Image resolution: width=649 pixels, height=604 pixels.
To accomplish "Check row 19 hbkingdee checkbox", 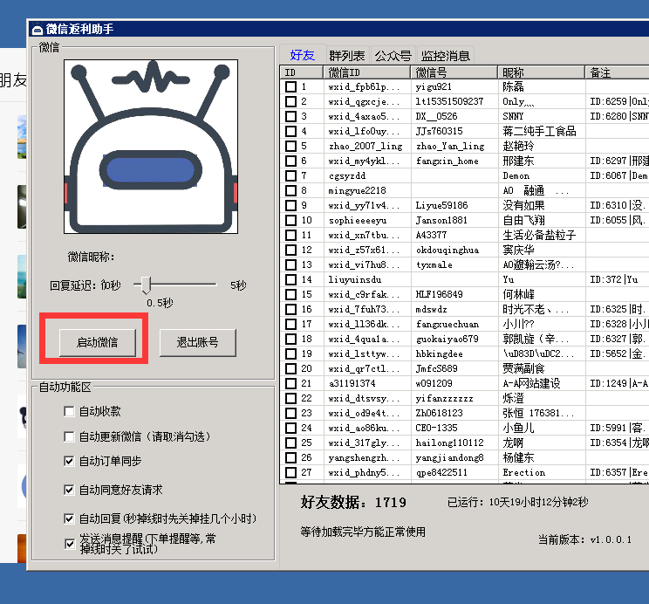I will coord(291,353).
